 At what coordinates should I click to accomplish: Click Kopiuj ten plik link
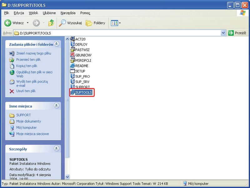pos(27,66)
